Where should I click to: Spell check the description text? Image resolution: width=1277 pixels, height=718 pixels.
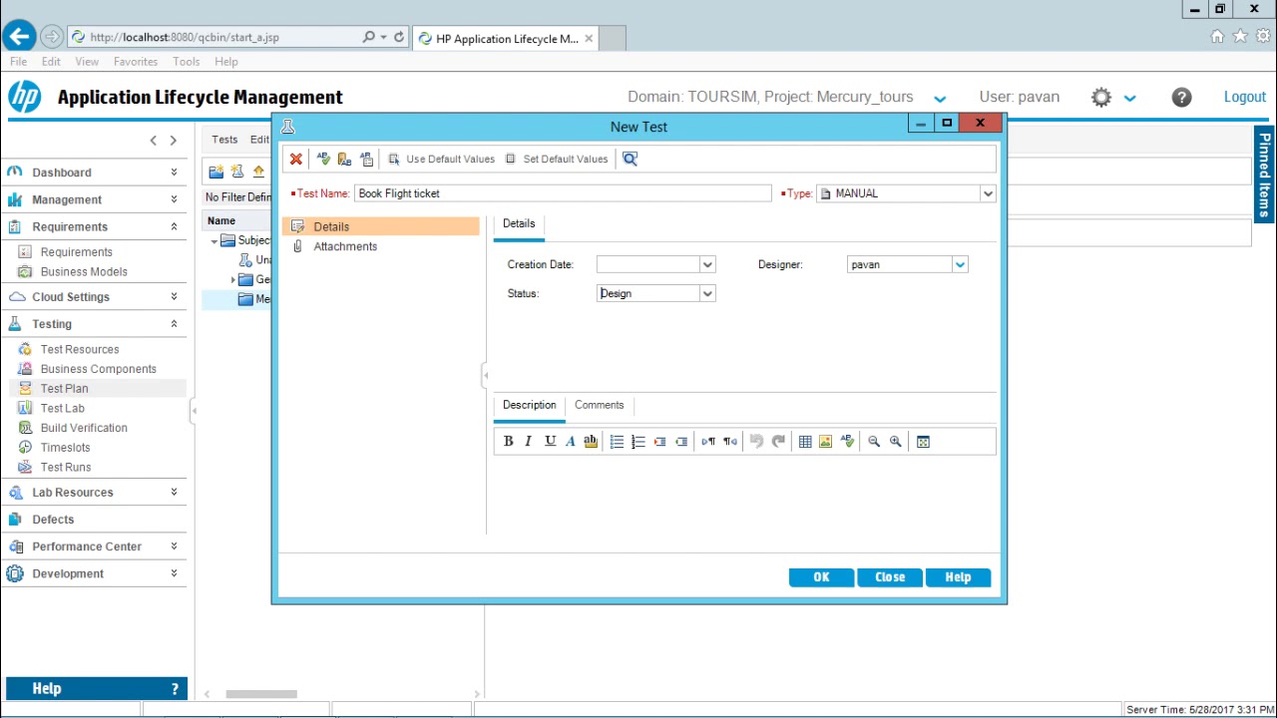[847, 442]
